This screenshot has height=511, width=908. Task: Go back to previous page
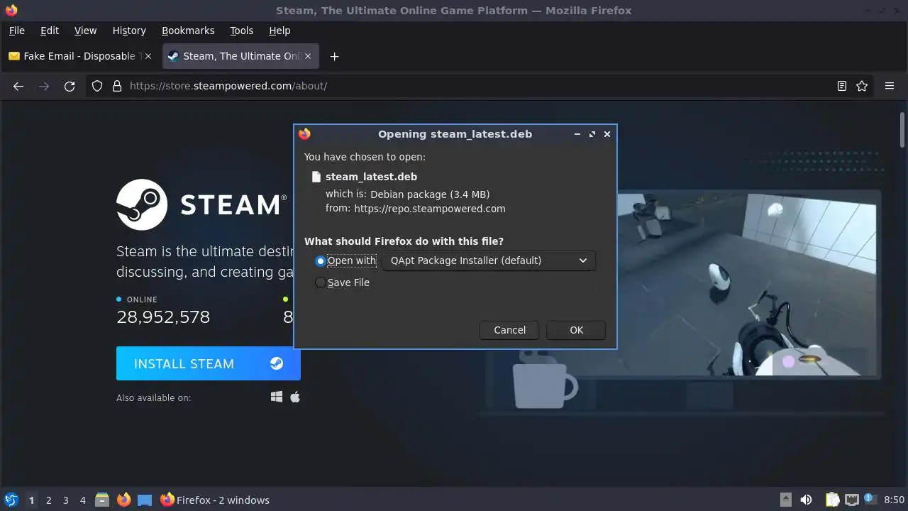coord(18,86)
